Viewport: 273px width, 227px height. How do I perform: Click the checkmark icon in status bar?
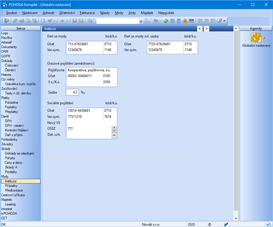click(x=226, y=224)
